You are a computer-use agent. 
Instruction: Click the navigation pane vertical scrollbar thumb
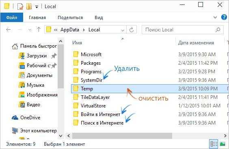point(61,67)
